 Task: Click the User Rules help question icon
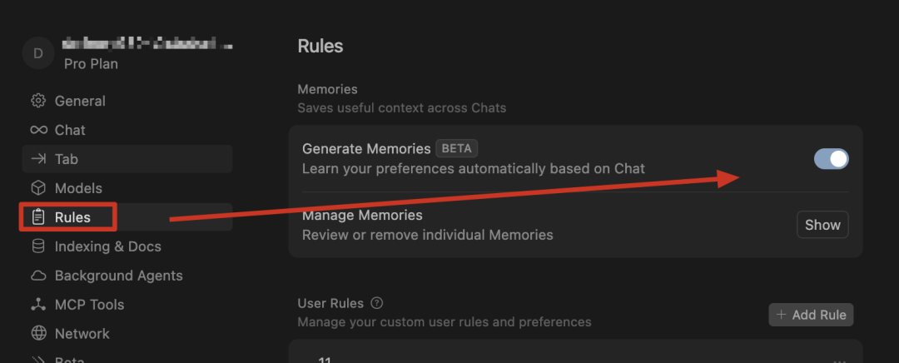click(377, 303)
